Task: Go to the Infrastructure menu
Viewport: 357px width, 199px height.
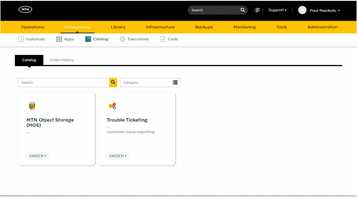Action: [160, 27]
